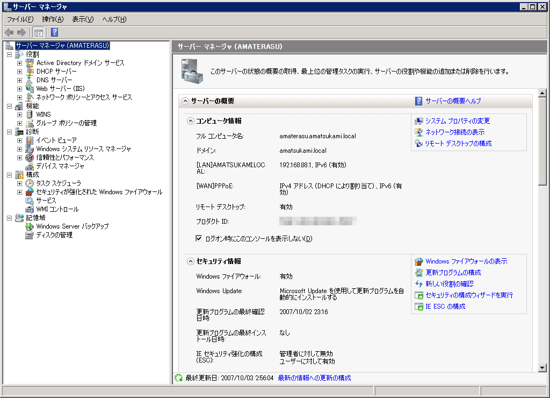Select the イベント ビューア icon in tree
Viewport: 550px width, 398px height.
(x=30, y=140)
